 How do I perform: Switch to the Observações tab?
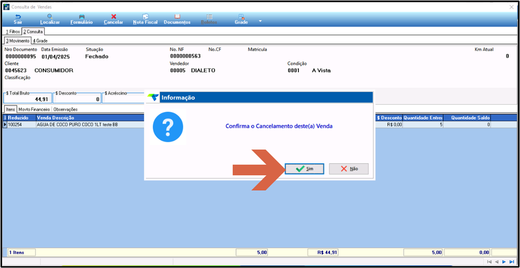66,109
